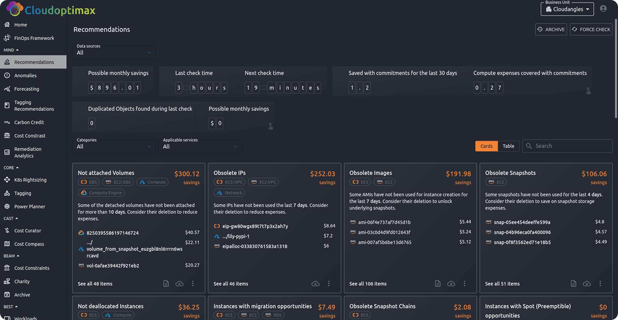Screen dimensions: 618x320
Task: Collapse the CAST section
Action: click(11, 218)
